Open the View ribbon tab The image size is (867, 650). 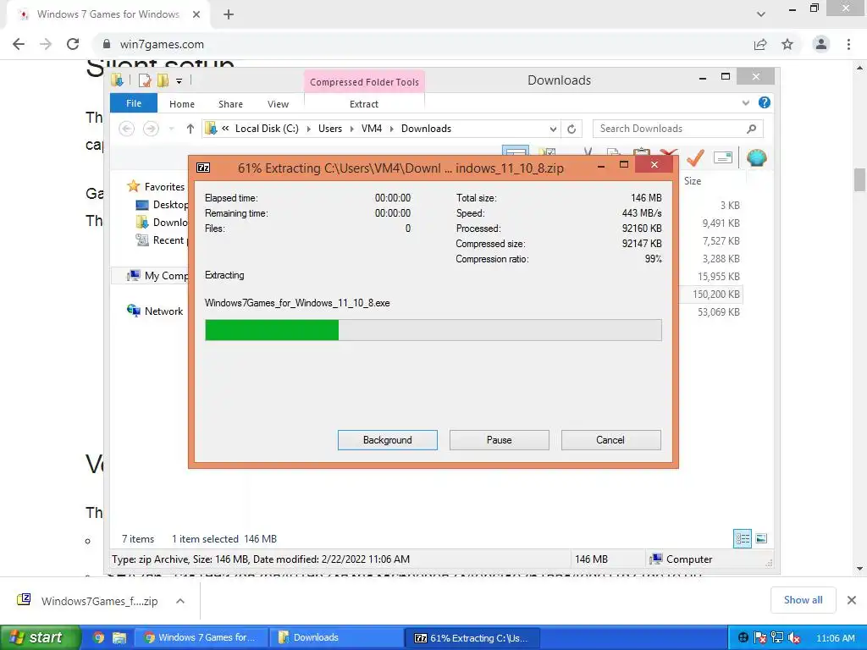click(278, 104)
